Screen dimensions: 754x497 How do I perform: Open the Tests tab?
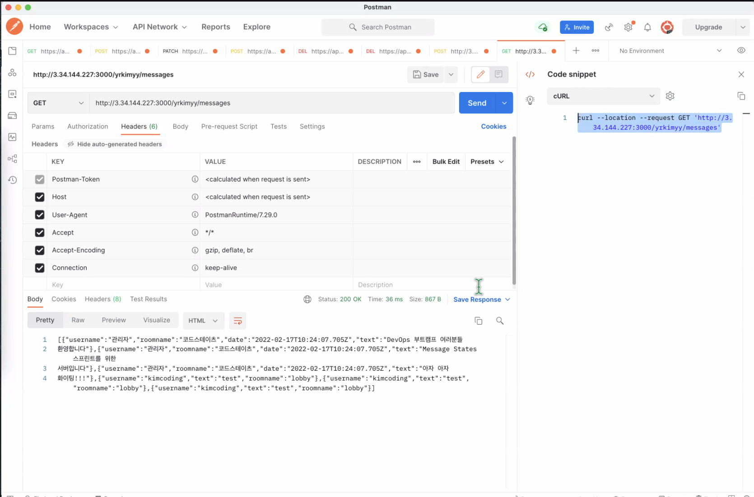(x=278, y=127)
